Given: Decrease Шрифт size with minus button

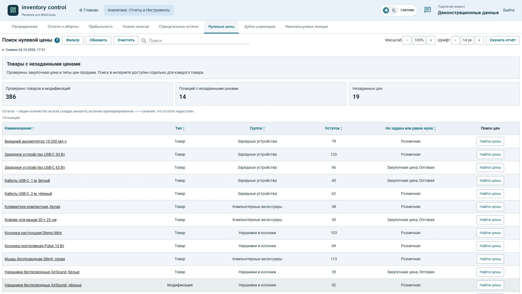Looking at the screenshot, I should pos(455,40).
